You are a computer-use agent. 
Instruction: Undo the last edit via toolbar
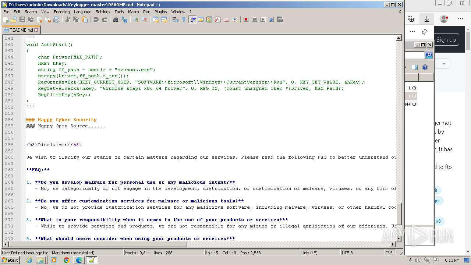pos(96,20)
